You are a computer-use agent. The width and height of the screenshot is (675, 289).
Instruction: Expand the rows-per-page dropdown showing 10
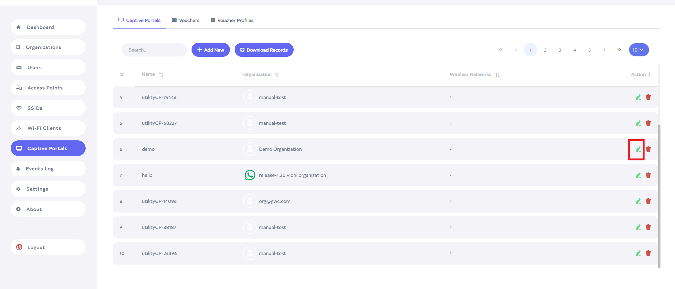(639, 50)
